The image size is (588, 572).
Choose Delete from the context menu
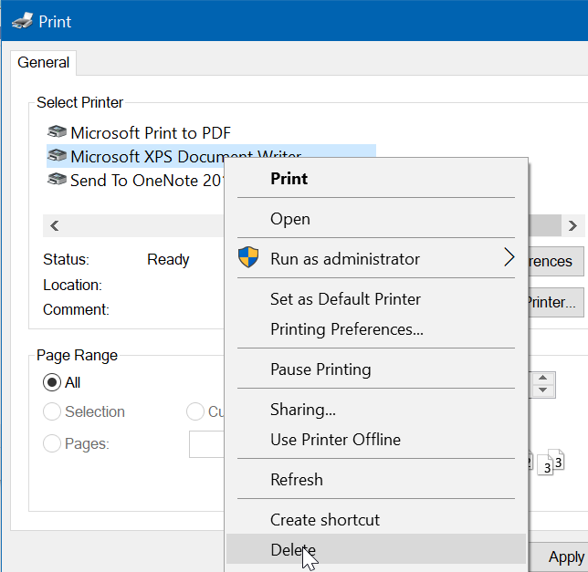click(292, 549)
